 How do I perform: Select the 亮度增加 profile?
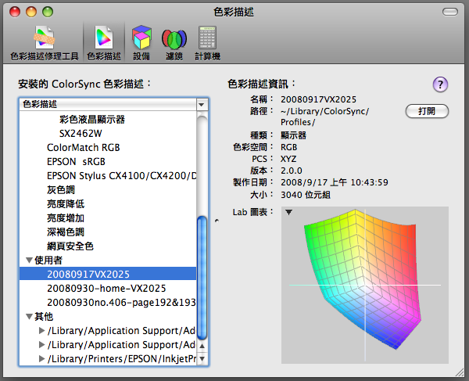click(x=66, y=218)
